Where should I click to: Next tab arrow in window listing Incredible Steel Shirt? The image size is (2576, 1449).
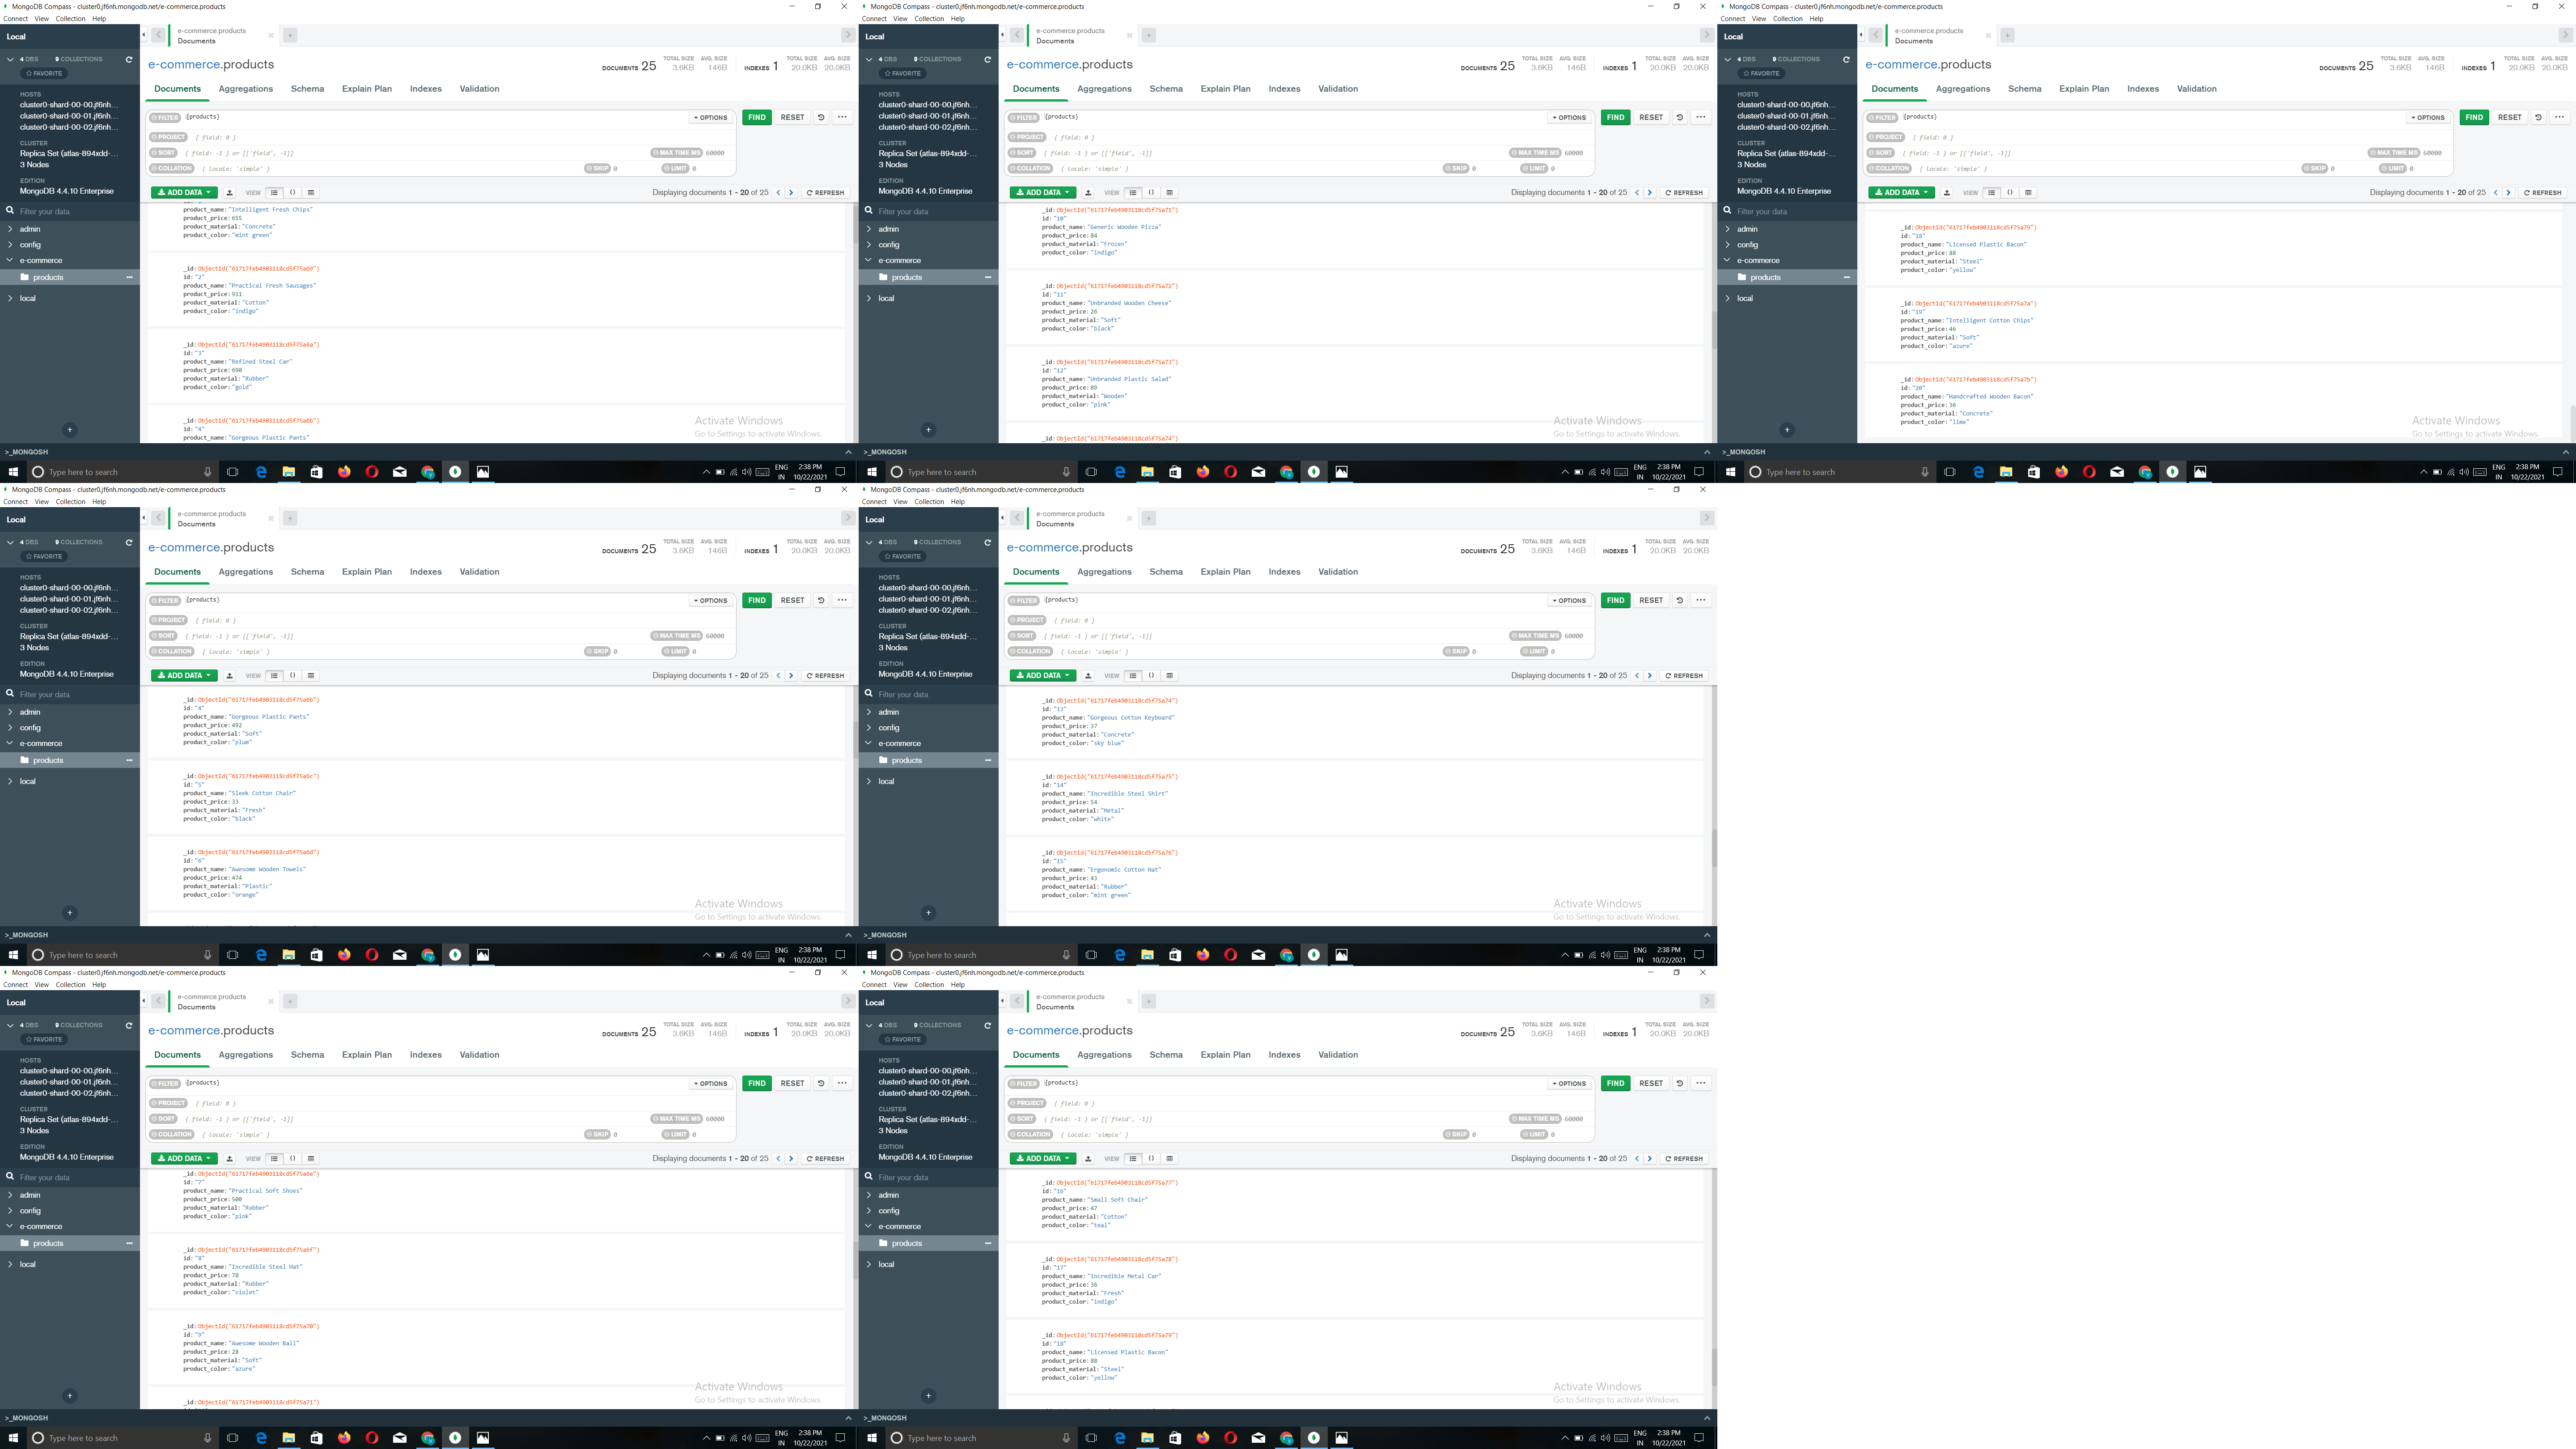[1707, 518]
